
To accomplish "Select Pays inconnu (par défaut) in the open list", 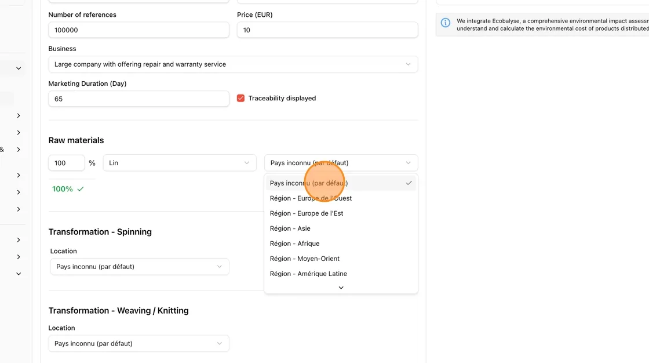I will click(341, 183).
